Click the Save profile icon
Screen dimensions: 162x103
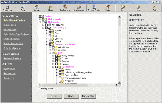[23, 8]
